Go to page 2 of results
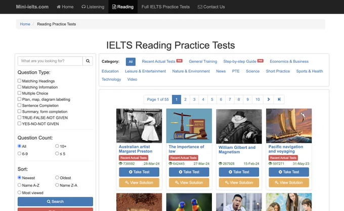The image size is (344, 211). [x=185, y=99]
